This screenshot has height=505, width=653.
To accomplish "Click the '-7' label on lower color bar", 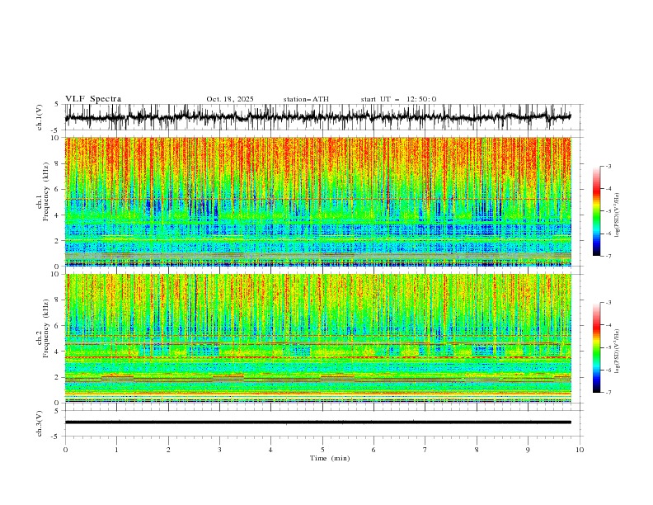I will pos(608,393).
